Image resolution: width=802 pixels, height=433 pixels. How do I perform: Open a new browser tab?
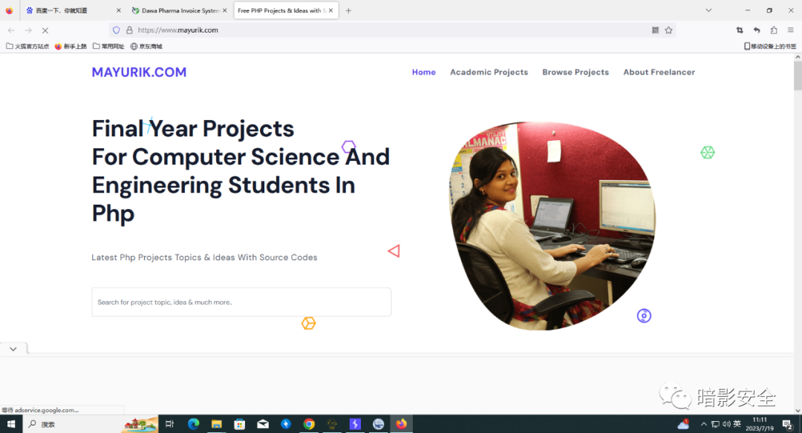click(x=348, y=10)
